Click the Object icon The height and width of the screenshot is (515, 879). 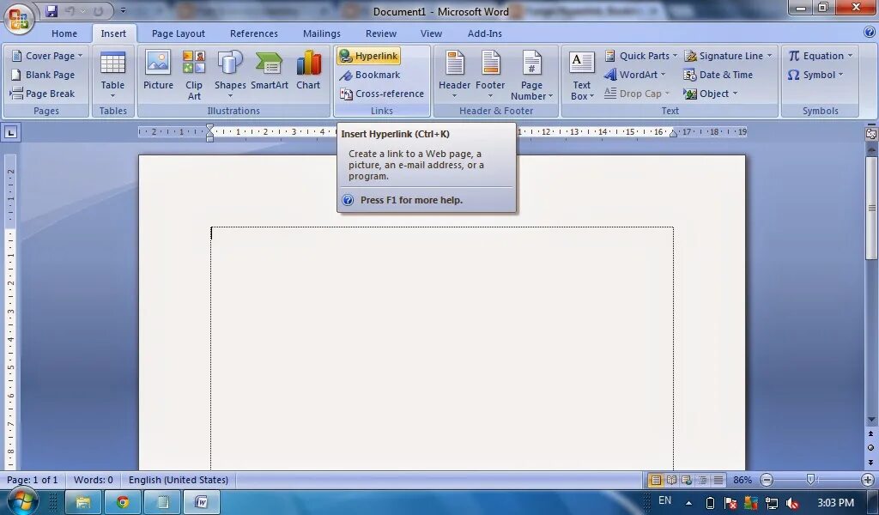point(690,94)
